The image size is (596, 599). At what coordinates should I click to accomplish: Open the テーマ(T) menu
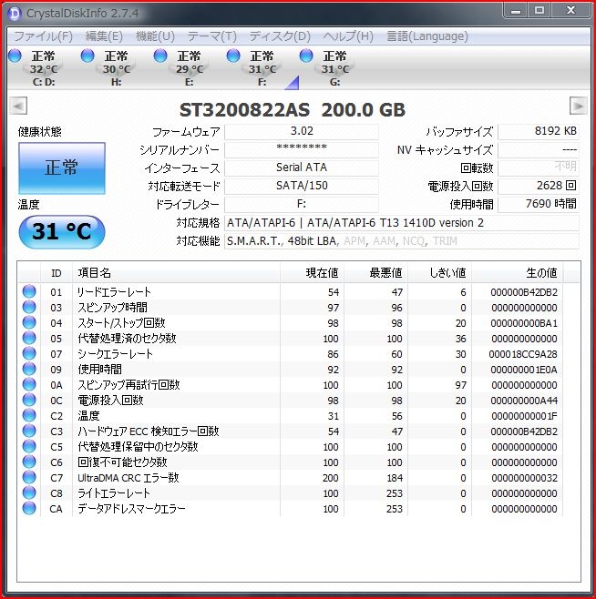point(212,36)
